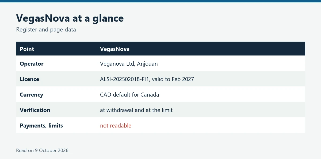The width and height of the screenshot is (321, 159).
Task: Select the Payments, limits row label
Action: [x=41, y=126]
